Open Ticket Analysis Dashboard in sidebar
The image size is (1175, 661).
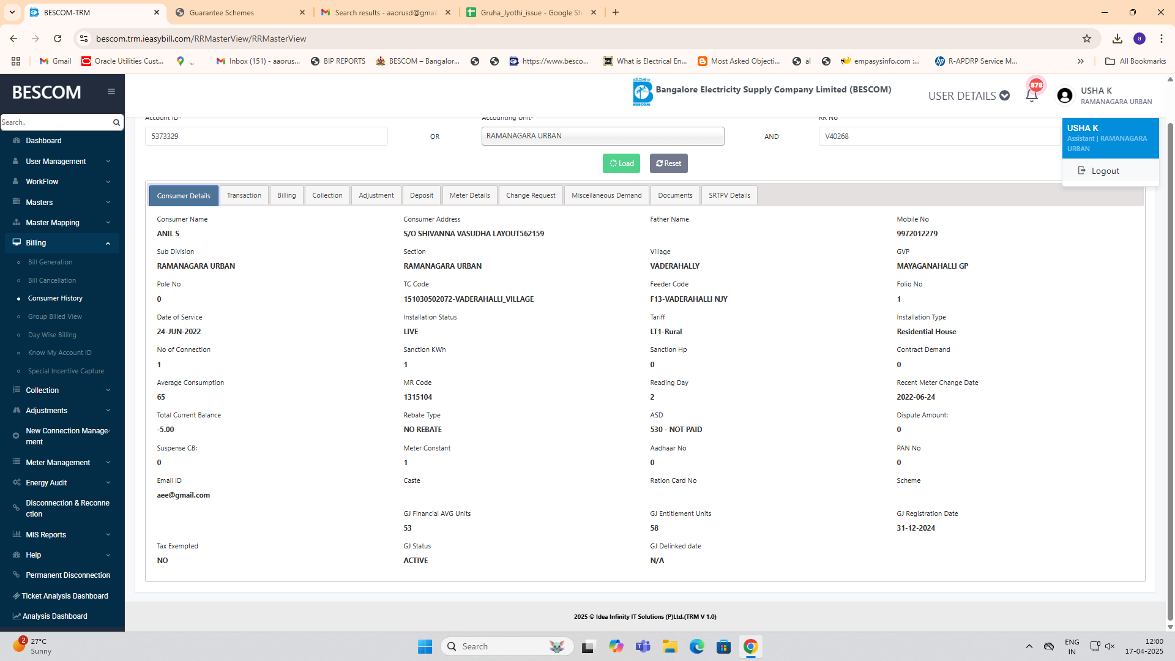point(65,596)
